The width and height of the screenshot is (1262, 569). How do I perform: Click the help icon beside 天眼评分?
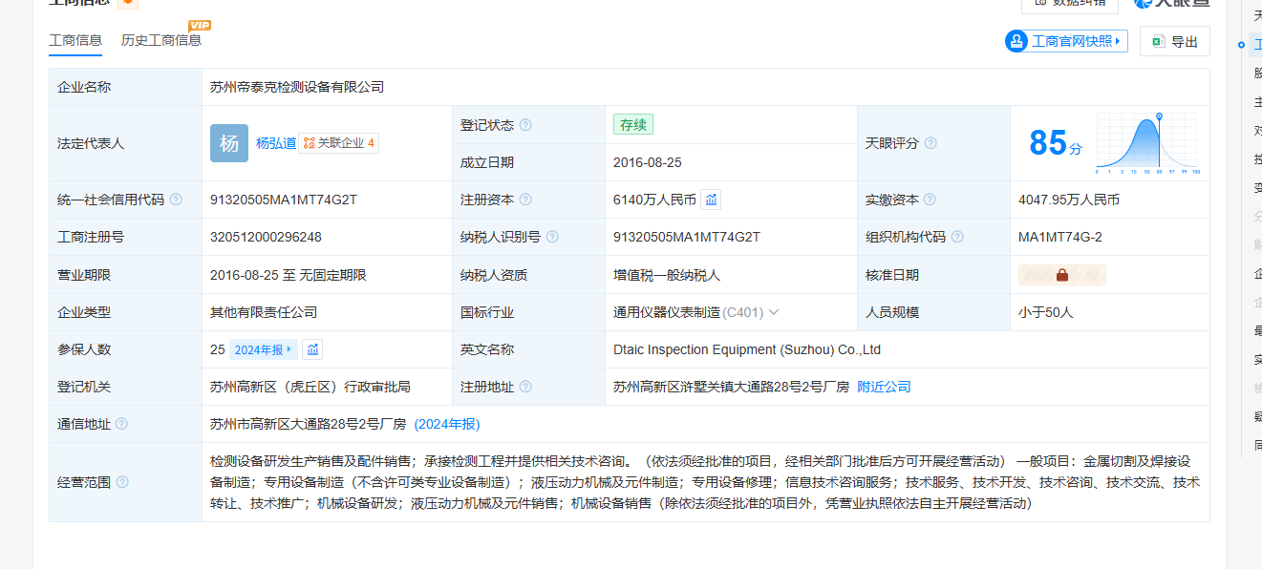click(x=930, y=143)
